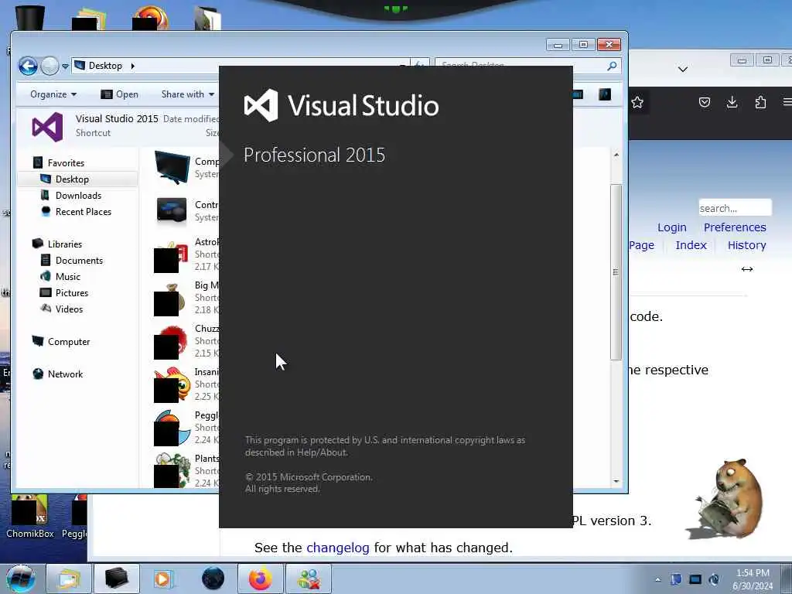792x594 pixels.
Task: Select Desktop under Favorites
Action: (72, 179)
